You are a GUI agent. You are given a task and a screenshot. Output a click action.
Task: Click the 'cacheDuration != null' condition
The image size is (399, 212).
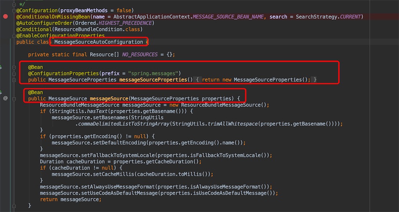pyautogui.click(x=82, y=168)
